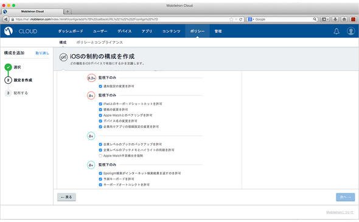This screenshot has height=222, width=359.
Task: Click the iOS restrictions header icon
Action: (63, 57)
